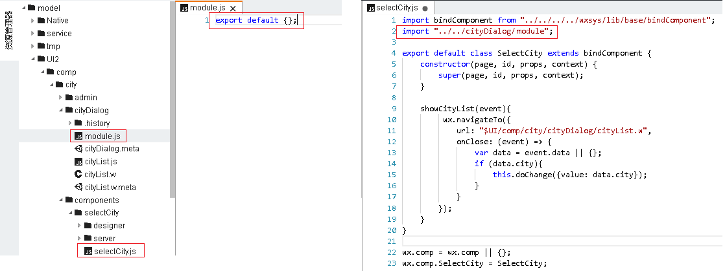The height and width of the screenshot is (271, 725).
Task: Click the model root folder icon
Action: pos(31,8)
